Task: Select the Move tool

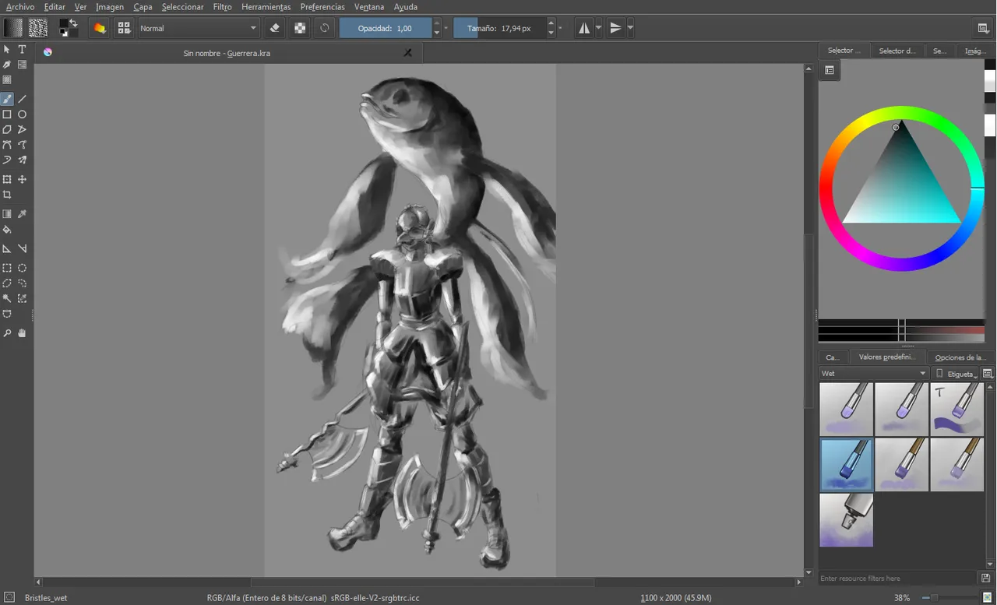Action: click(23, 179)
